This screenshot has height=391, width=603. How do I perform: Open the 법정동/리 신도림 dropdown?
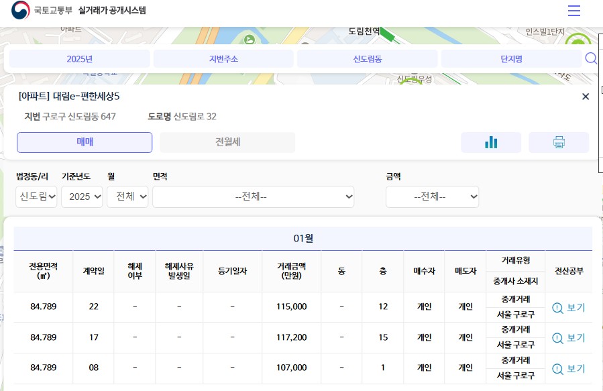pos(36,197)
